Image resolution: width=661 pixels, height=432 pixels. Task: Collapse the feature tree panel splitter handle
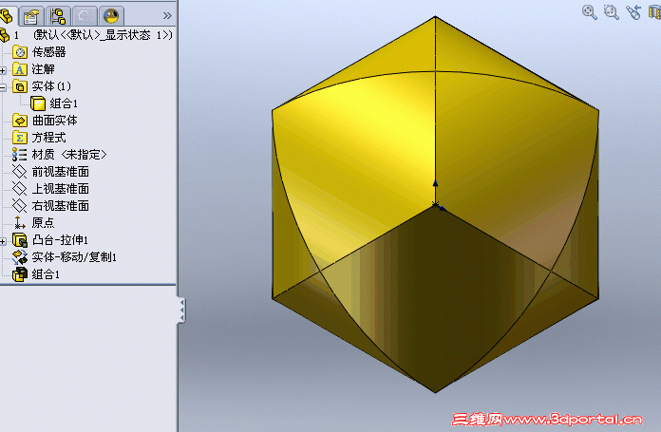pos(181,310)
